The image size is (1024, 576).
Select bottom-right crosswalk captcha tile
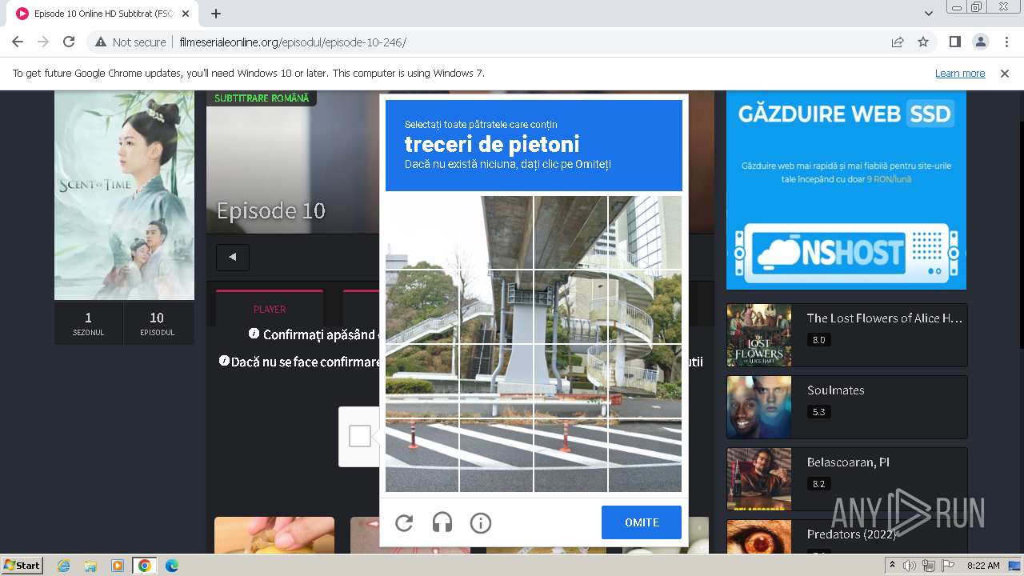tap(645, 454)
